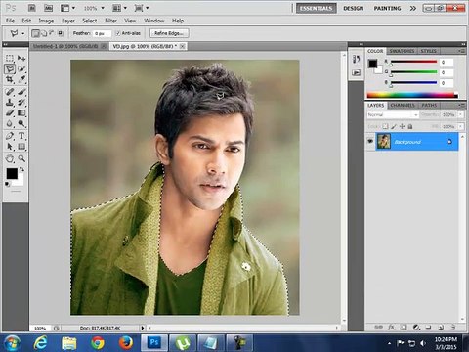Select the History Brush tool
This screenshot has height=352, width=469.
[x=21, y=103]
